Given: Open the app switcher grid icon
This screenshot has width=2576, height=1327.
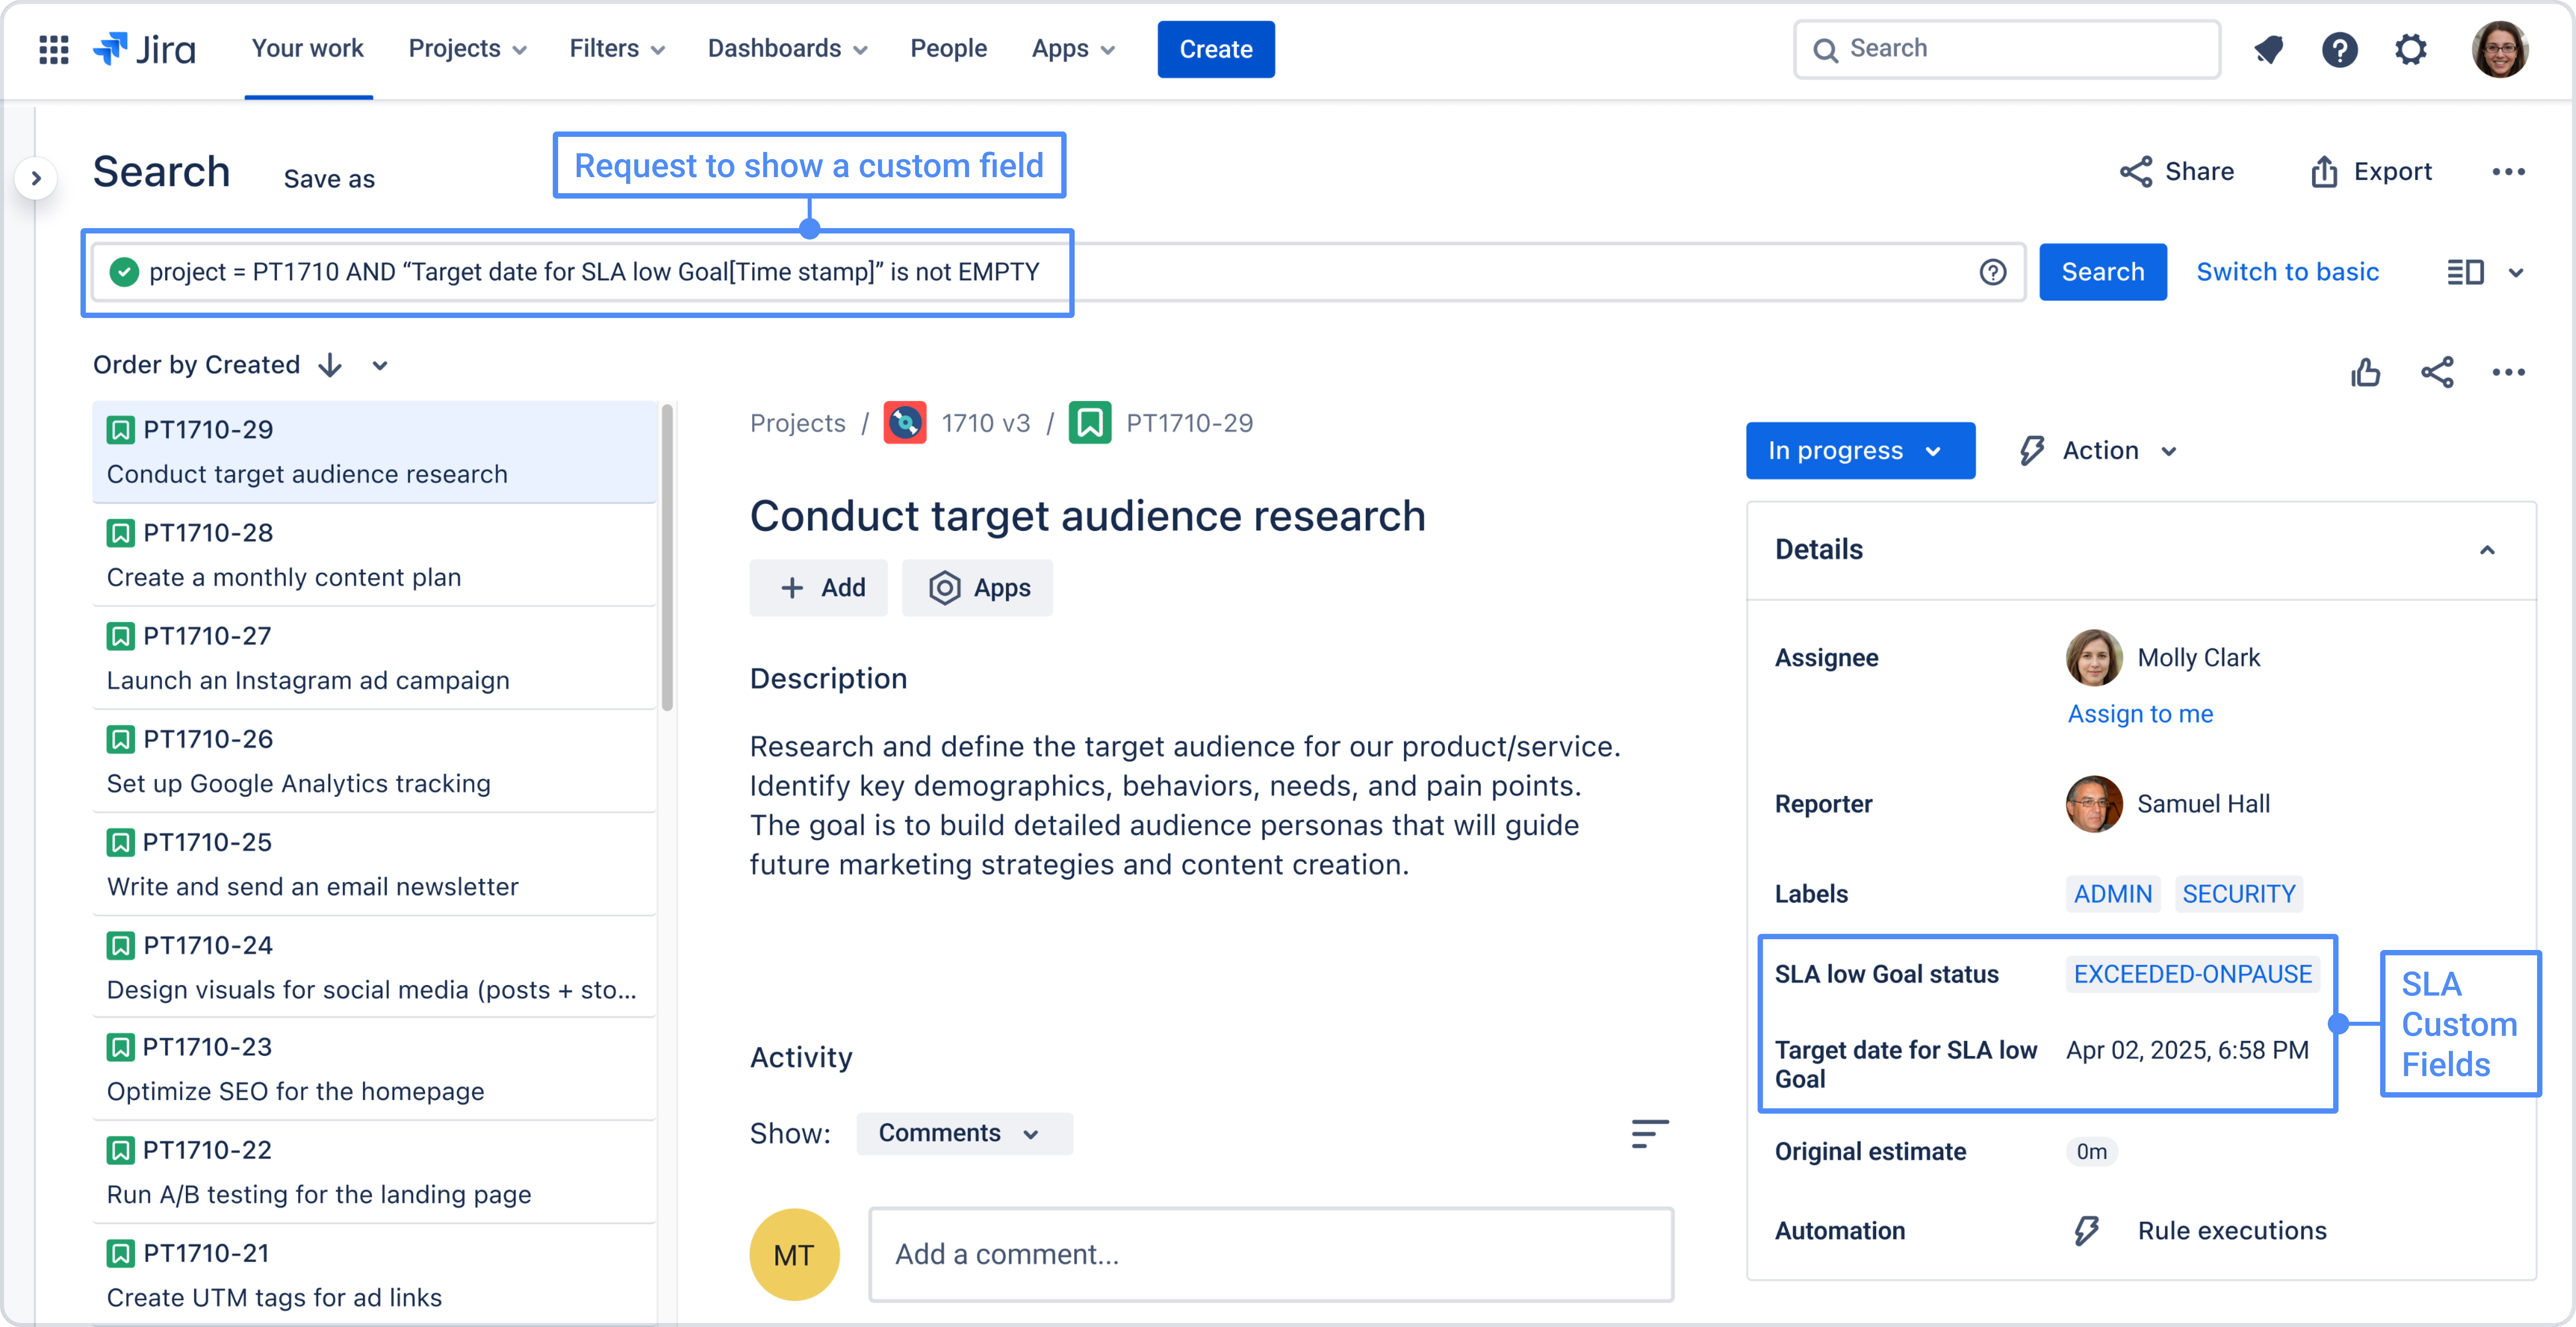Looking at the screenshot, I should [x=53, y=49].
